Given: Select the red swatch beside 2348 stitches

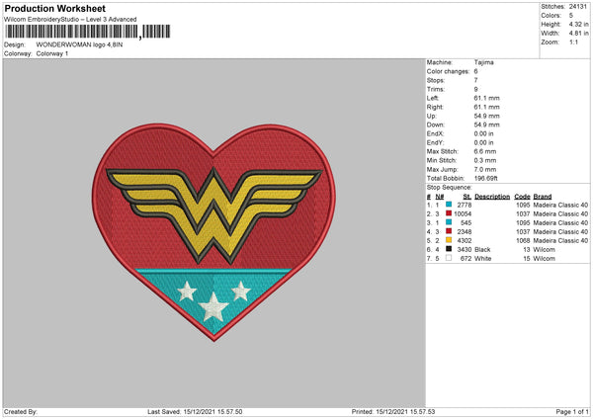Looking at the screenshot, I should click(x=449, y=231).
